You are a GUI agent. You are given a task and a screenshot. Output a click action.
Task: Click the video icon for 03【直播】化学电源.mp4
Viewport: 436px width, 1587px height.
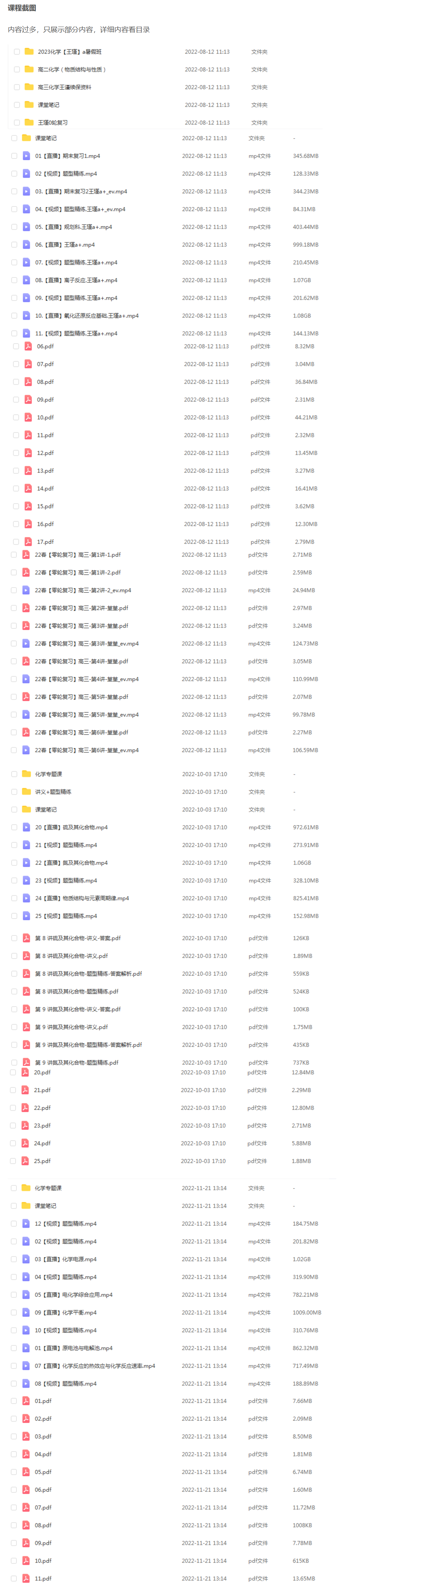[26, 1259]
